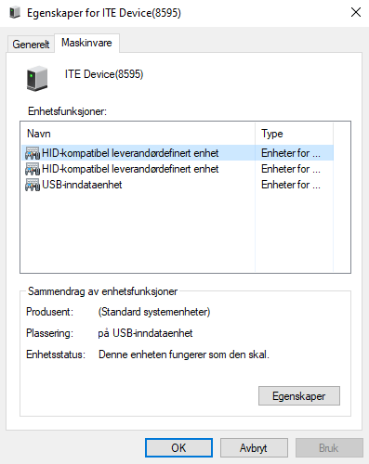Select the second HID-kompatibel leverandørdefinert enhet row
Image resolution: width=369 pixels, height=464 pixels.
pos(178,169)
